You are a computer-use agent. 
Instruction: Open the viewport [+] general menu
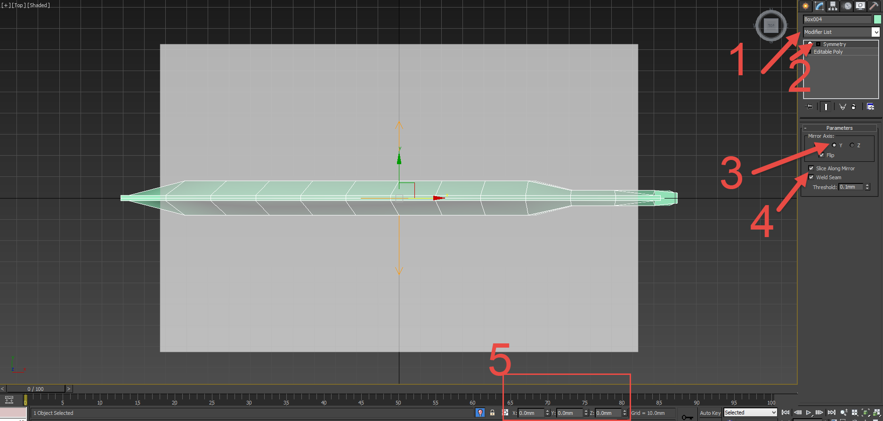(6, 5)
